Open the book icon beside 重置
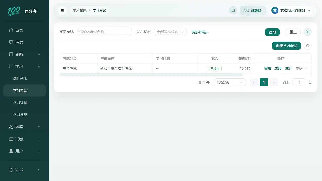The height and width of the screenshot is (181, 322). (x=307, y=32)
